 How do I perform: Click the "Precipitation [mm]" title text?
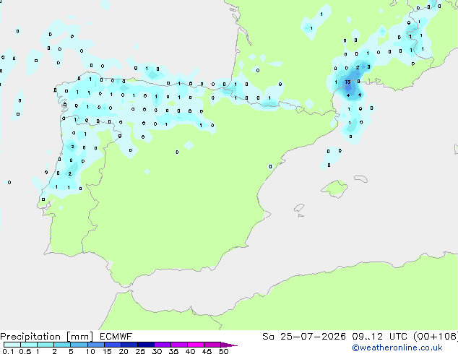(x=47, y=337)
